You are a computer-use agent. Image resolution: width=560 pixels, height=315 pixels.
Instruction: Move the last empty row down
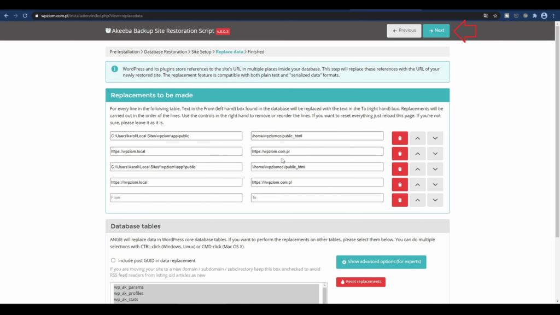[x=435, y=200]
